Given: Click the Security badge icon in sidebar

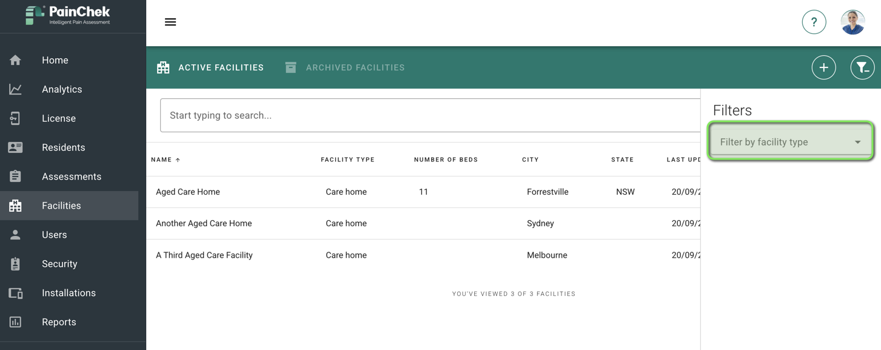Looking at the screenshot, I should pos(16,264).
